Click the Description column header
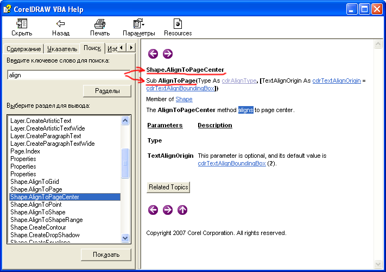386x272 pixels. 215,125
